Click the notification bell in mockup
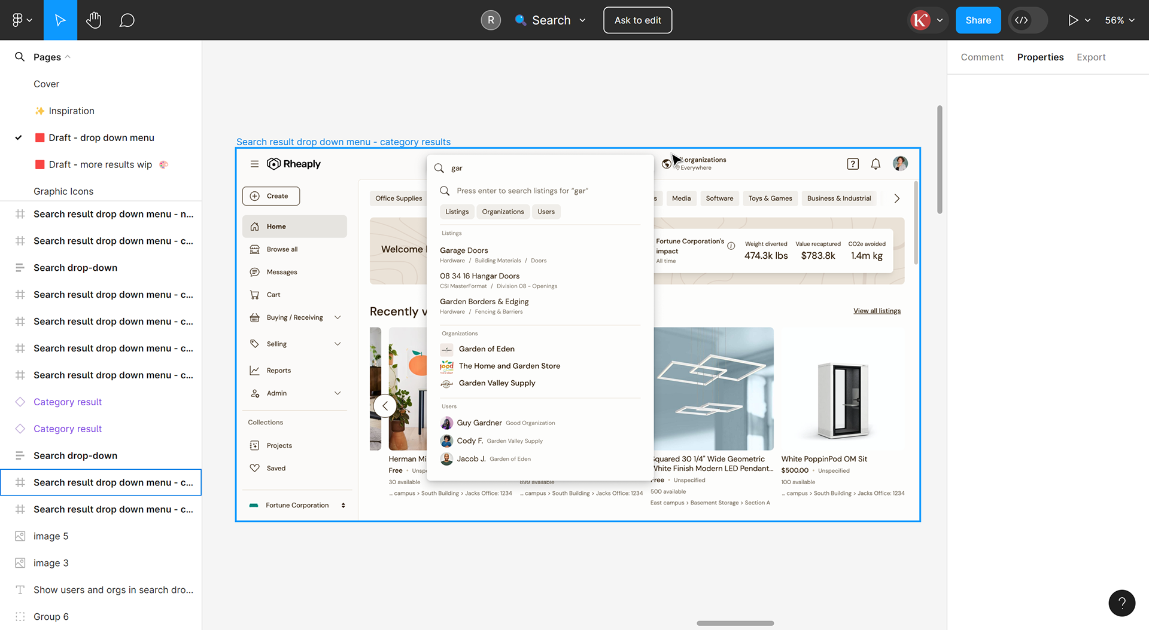Image resolution: width=1149 pixels, height=630 pixels. tap(876, 164)
